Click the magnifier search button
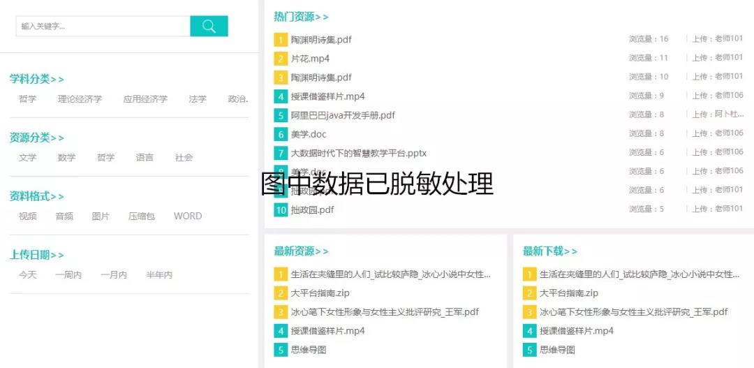The width and height of the screenshot is (754, 368). click(209, 27)
